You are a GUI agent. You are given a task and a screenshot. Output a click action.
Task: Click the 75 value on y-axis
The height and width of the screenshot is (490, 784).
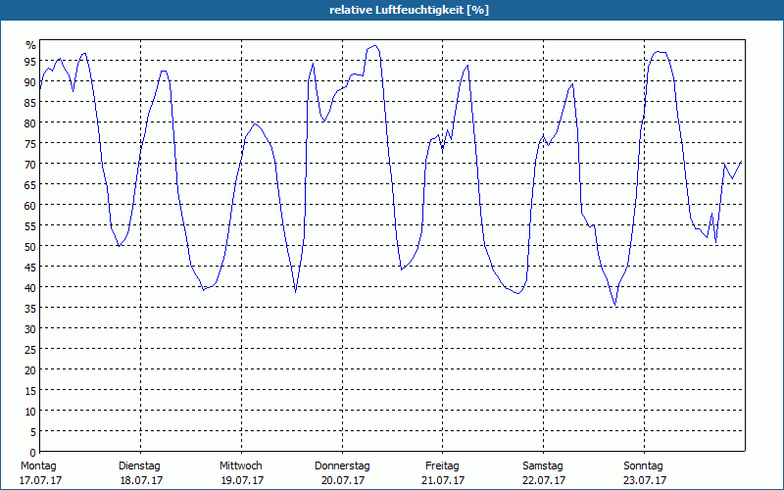pyautogui.click(x=30, y=144)
